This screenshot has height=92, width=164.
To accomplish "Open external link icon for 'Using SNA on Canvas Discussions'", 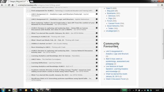I will [x=97, y=28].
